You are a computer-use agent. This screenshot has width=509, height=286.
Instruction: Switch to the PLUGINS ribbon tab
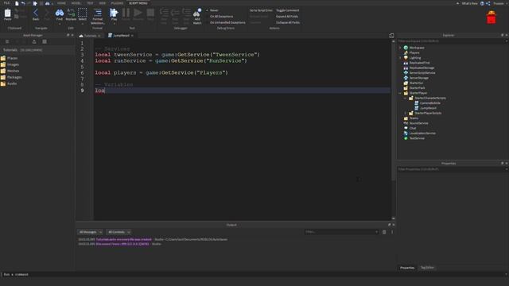117,3
